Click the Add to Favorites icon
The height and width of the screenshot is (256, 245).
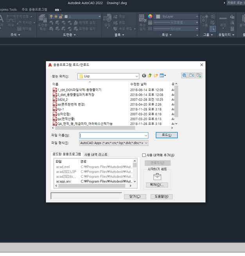coord(199,76)
